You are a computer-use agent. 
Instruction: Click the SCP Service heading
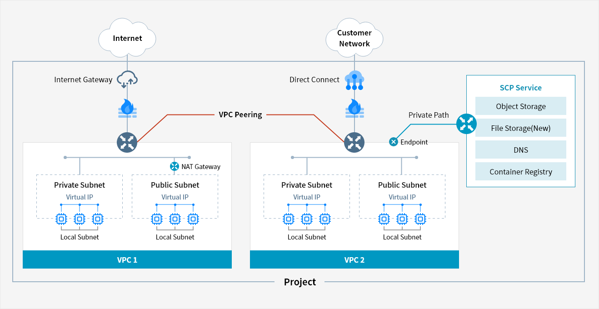coord(520,88)
